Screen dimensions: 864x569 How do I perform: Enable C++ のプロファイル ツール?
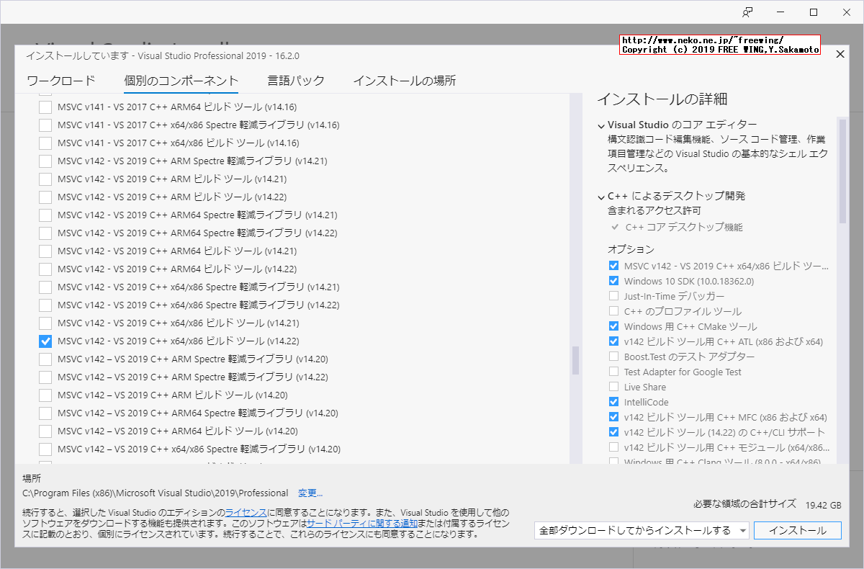click(x=613, y=310)
